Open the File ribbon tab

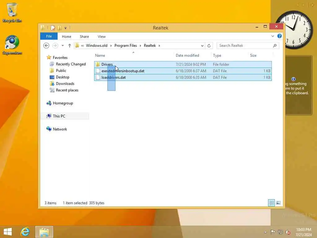tap(49, 37)
